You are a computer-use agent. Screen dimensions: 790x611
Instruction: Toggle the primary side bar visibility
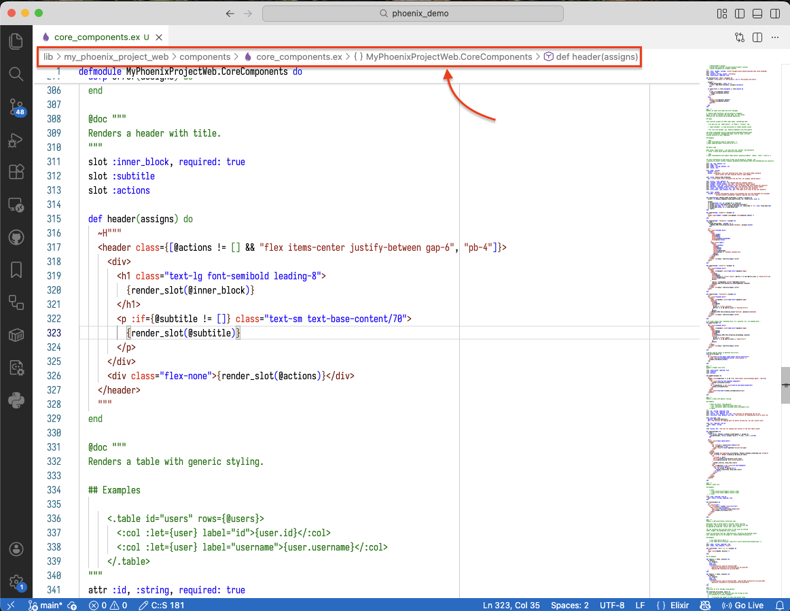tap(739, 14)
